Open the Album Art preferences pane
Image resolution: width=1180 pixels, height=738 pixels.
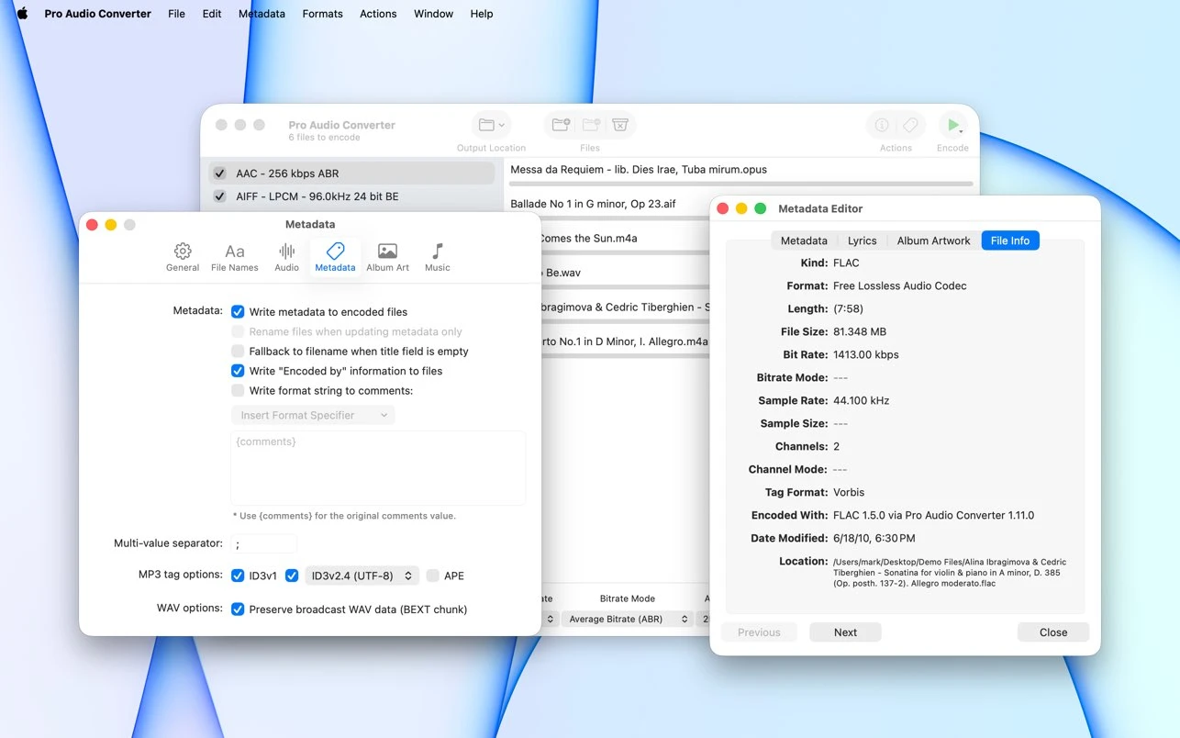pyautogui.click(x=387, y=257)
